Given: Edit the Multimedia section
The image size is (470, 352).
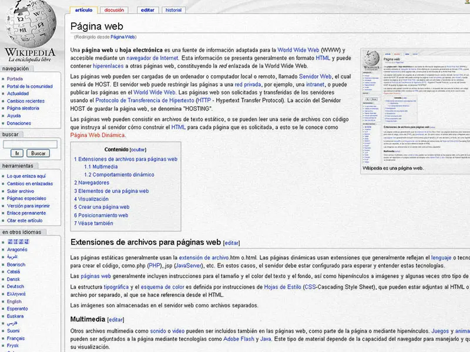Looking at the screenshot, I should tap(116, 320).
